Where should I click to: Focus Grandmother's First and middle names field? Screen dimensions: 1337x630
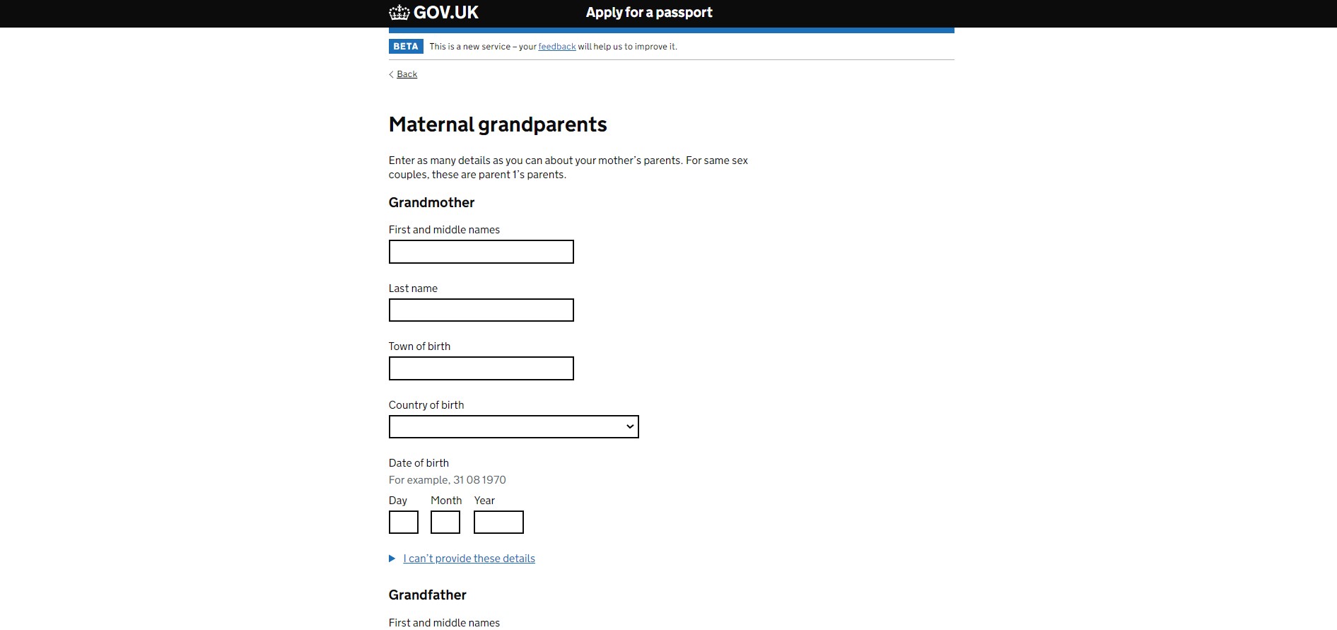point(481,252)
